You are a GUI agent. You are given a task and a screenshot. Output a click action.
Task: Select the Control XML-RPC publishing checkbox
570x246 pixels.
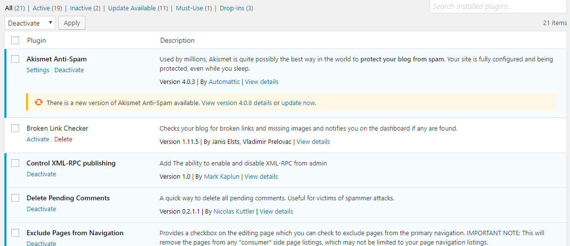coord(15,163)
